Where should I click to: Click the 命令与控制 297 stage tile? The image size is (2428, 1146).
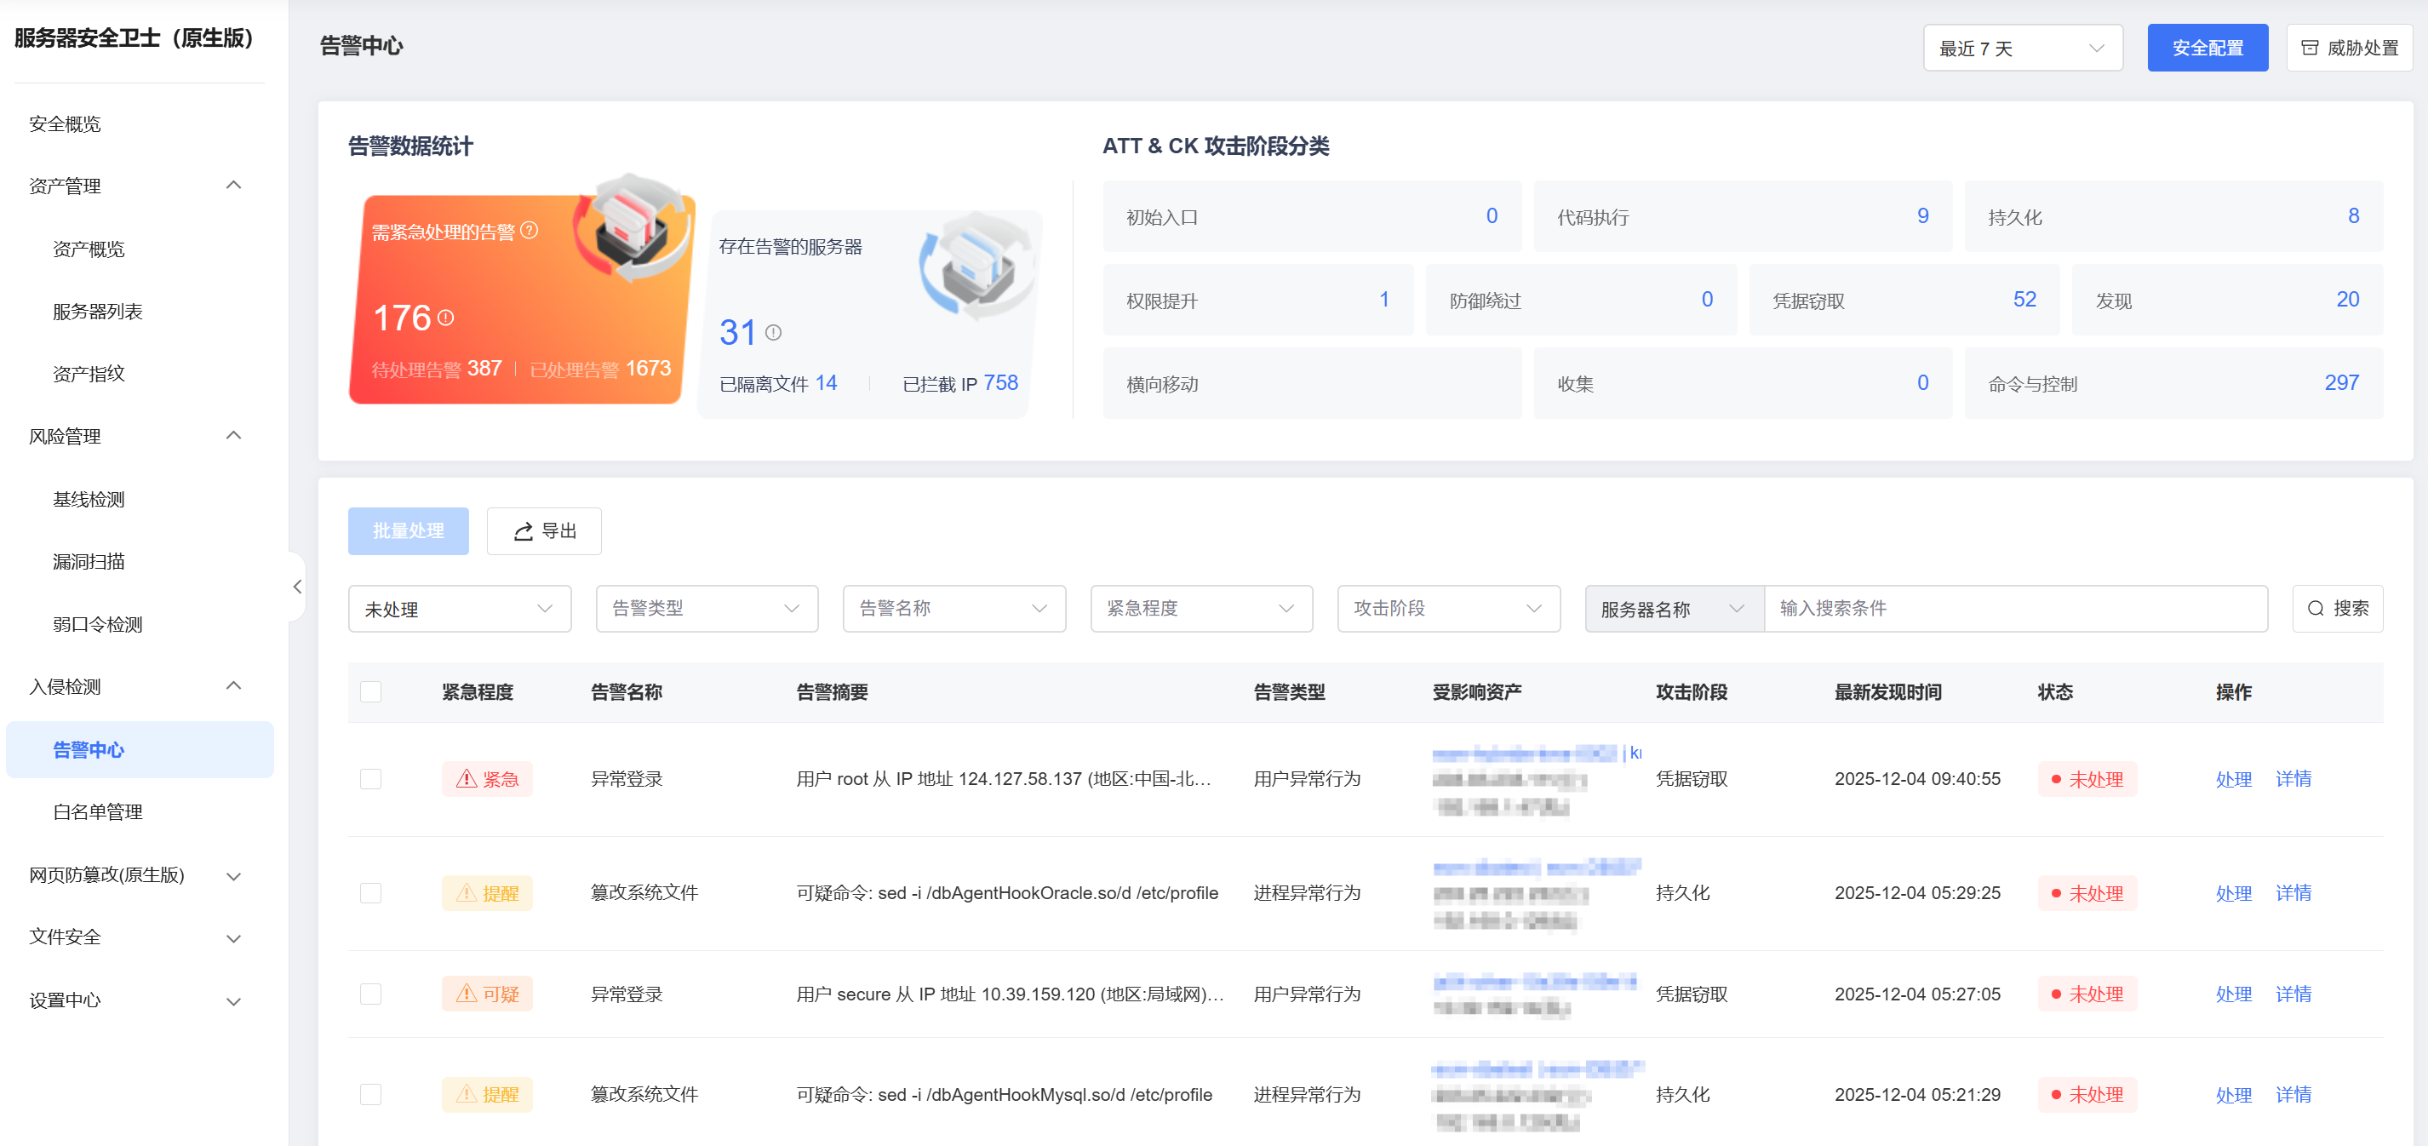pyautogui.click(x=2173, y=384)
